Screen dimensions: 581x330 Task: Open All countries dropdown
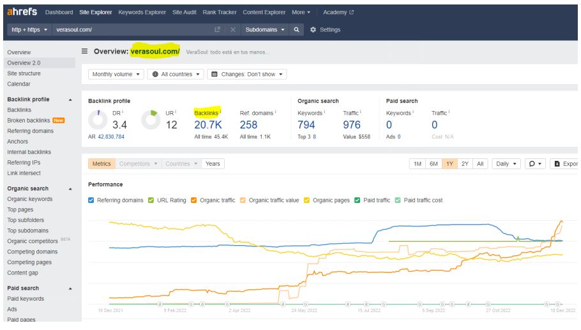pyautogui.click(x=176, y=74)
